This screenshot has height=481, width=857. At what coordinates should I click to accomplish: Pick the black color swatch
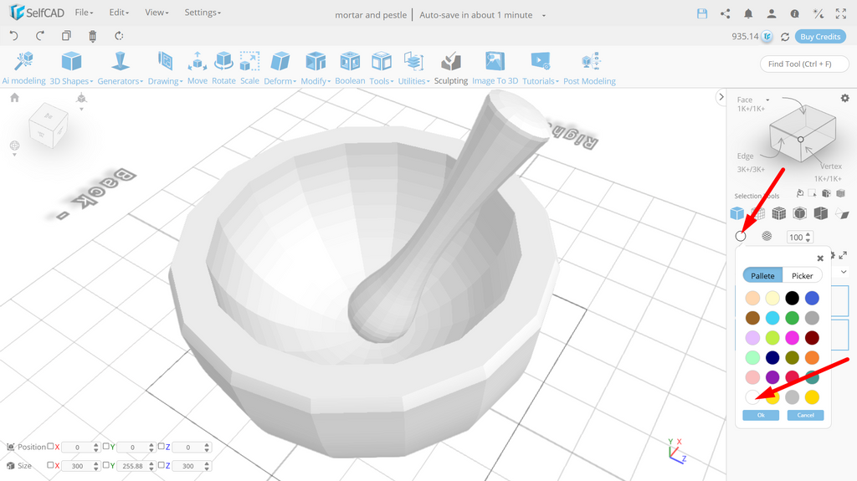[x=792, y=298]
